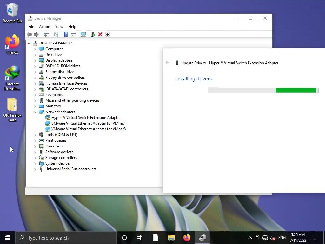325x244 pixels.
Task: Collapse the DESKTOP-HSRM1K4 root node
Action: click(x=29, y=43)
